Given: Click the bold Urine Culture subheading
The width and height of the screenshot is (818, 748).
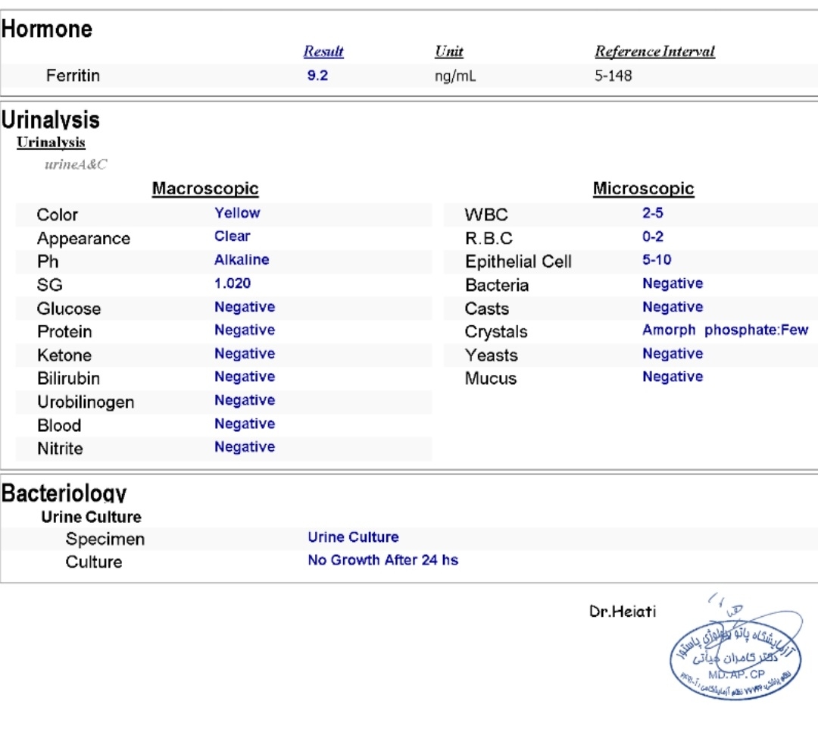Looking at the screenshot, I should click(92, 517).
